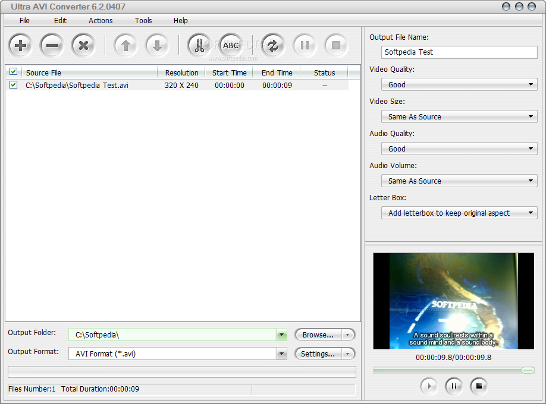
Task: Click the Browse button's arrow
Action: [x=347, y=334]
